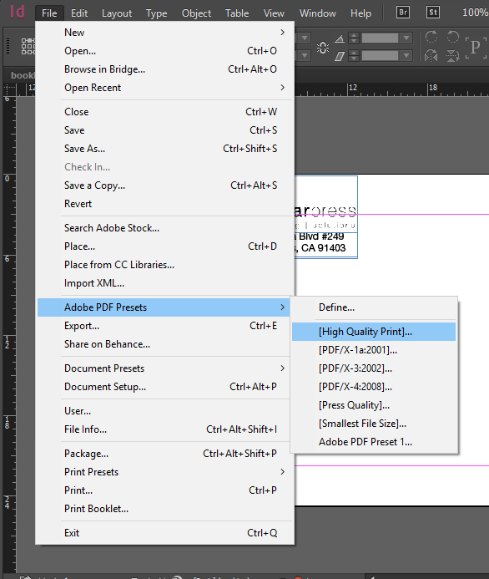The height and width of the screenshot is (579, 489).
Task: Click the Flip Horizontal icon
Action: (431, 56)
